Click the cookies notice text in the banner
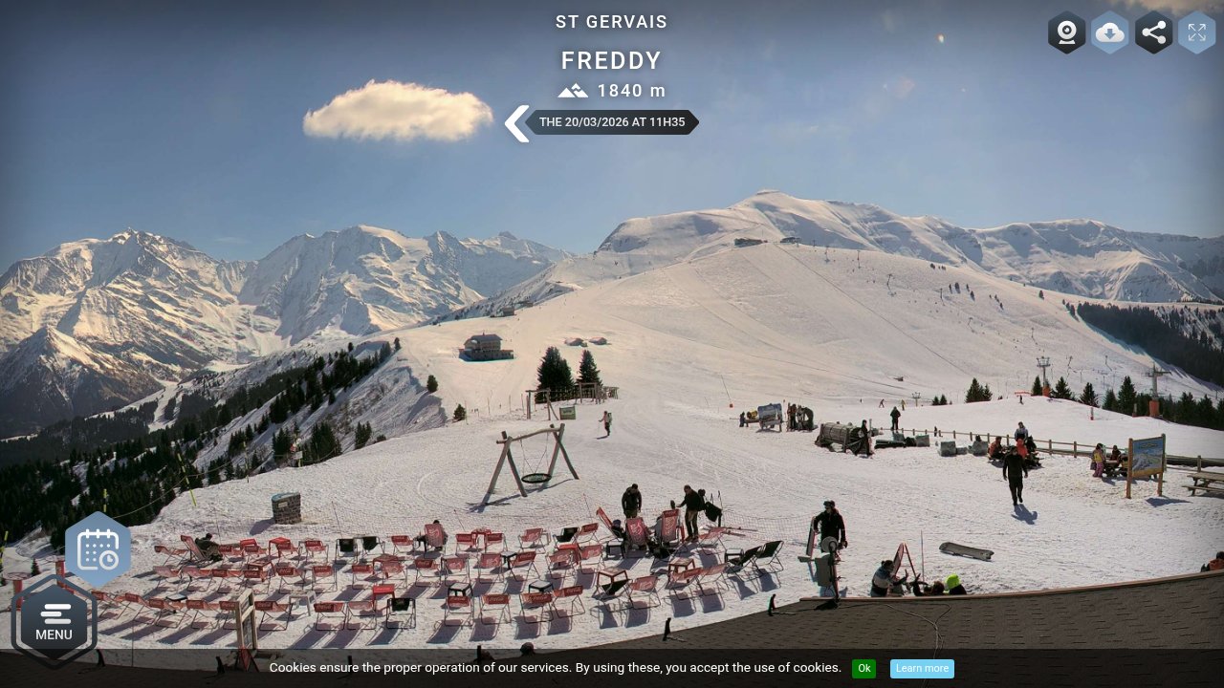The image size is (1224, 688). click(x=556, y=668)
